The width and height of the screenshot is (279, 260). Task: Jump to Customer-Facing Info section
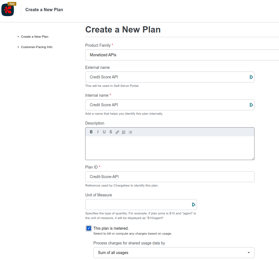tap(36, 47)
